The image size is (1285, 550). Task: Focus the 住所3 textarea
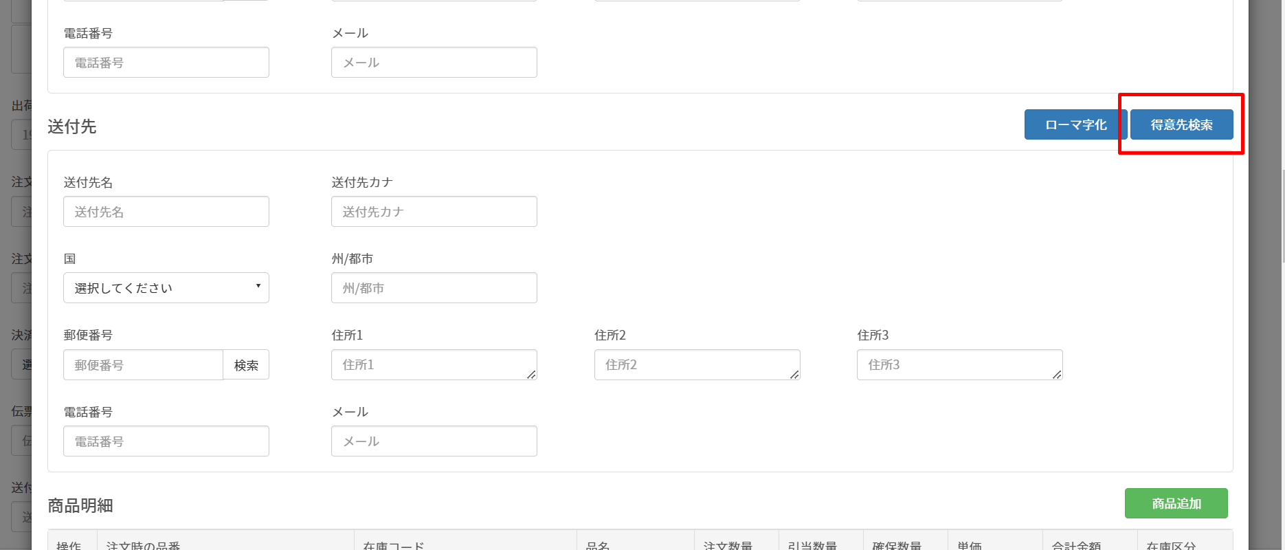point(960,365)
